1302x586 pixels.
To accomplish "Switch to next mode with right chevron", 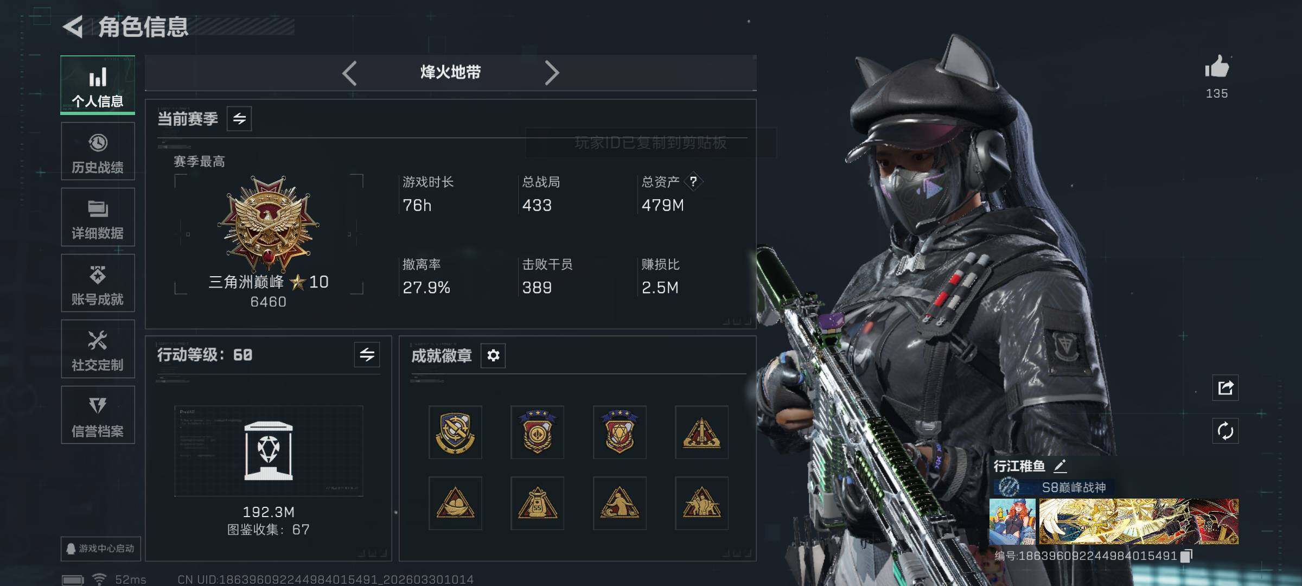I will click(552, 73).
